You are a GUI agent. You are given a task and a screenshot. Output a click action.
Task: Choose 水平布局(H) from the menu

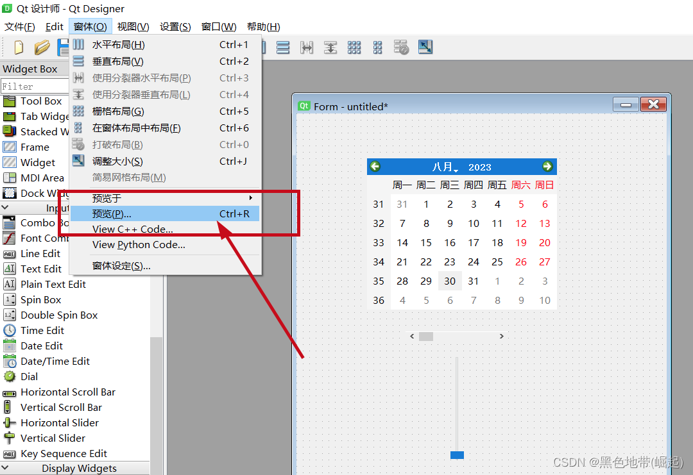[165, 45]
